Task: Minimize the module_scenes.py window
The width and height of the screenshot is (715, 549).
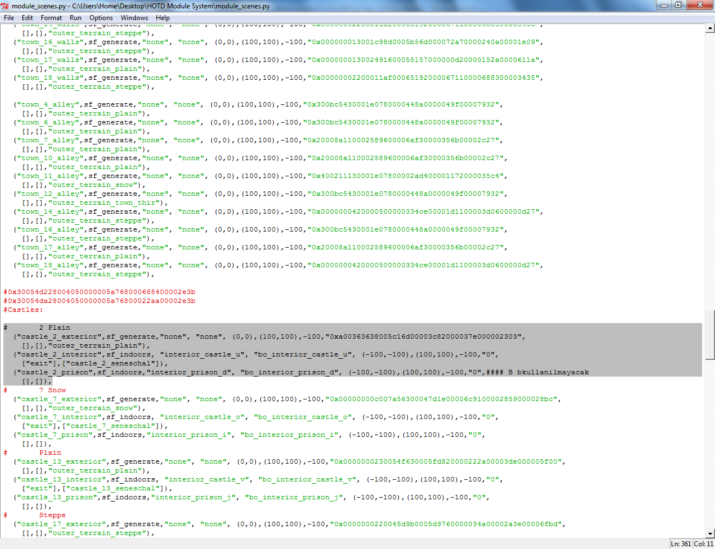Action: 664,5
